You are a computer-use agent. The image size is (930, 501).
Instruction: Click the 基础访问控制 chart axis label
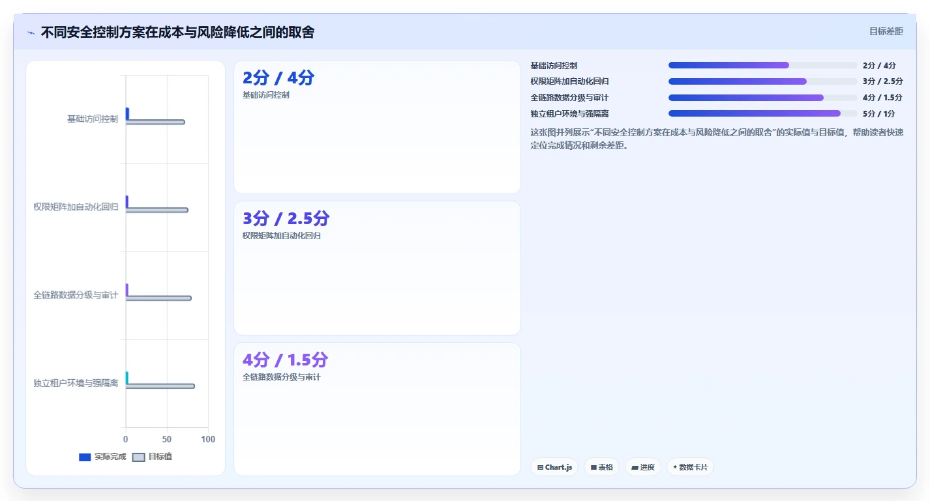pyautogui.click(x=93, y=119)
